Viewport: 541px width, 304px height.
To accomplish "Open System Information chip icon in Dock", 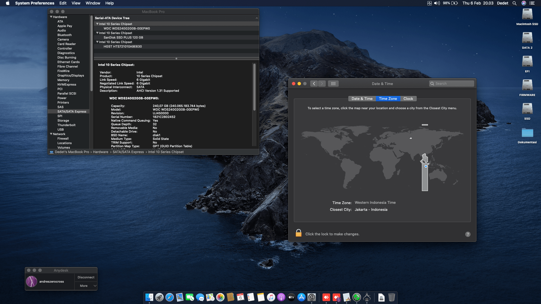I will coord(367,297).
